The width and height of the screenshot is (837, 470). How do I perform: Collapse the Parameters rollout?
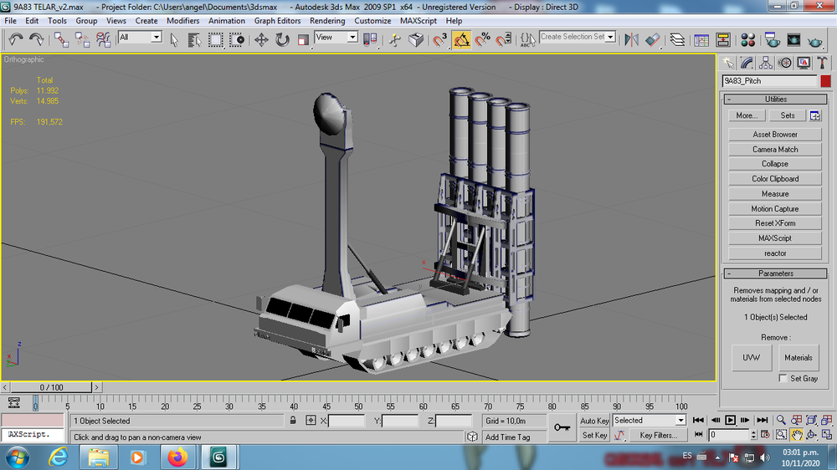click(x=775, y=273)
